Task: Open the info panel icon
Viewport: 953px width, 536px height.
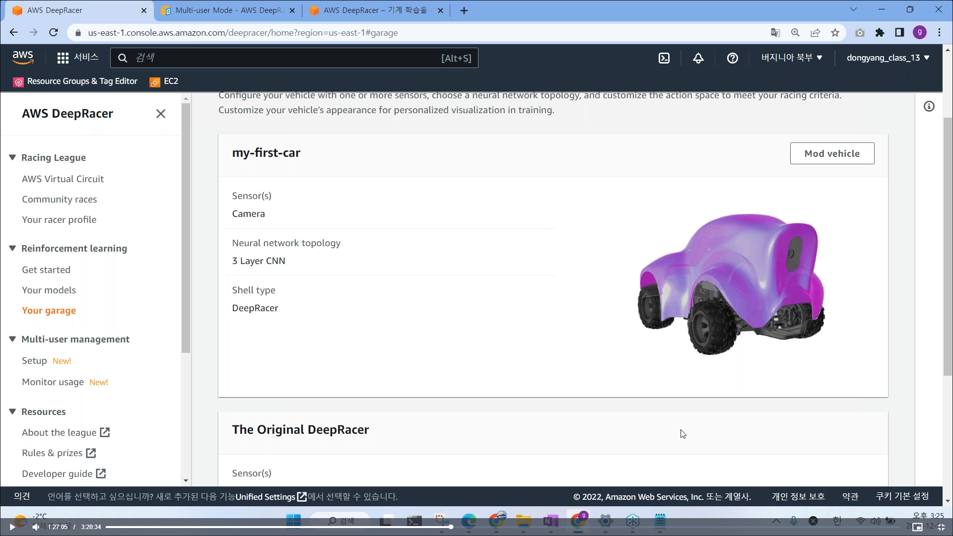Action: (929, 106)
